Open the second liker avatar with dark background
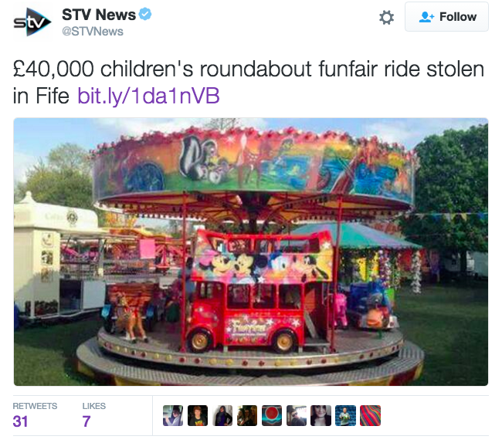The width and height of the screenshot is (502, 443). point(198,415)
